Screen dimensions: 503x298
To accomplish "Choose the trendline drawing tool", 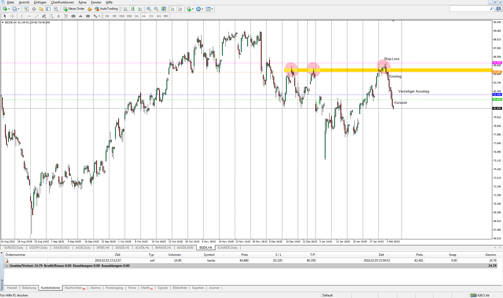I will (37, 16).
